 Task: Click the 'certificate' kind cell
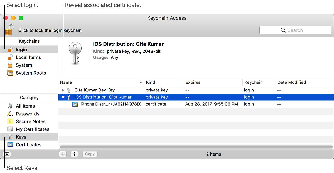[156, 104]
